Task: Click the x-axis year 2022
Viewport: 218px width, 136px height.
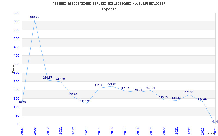Action: (189, 131)
